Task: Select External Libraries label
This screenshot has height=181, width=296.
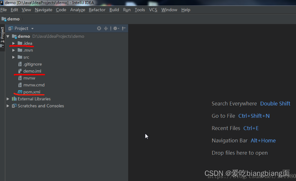Action: click(34, 99)
